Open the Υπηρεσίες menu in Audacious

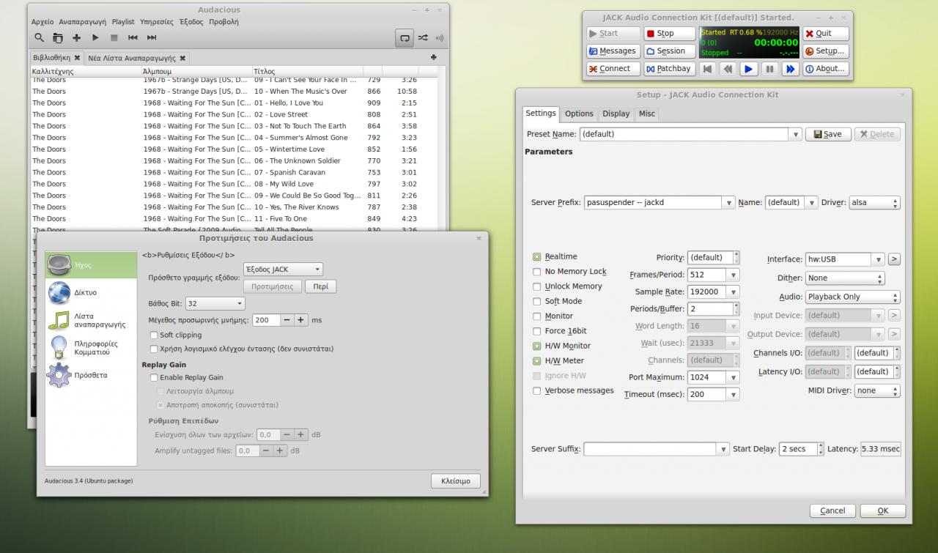(x=156, y=22)
